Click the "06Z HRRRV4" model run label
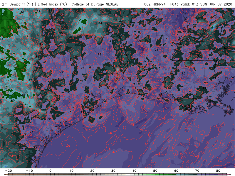The width and height of the screenshot is (235, 176). 155,4
